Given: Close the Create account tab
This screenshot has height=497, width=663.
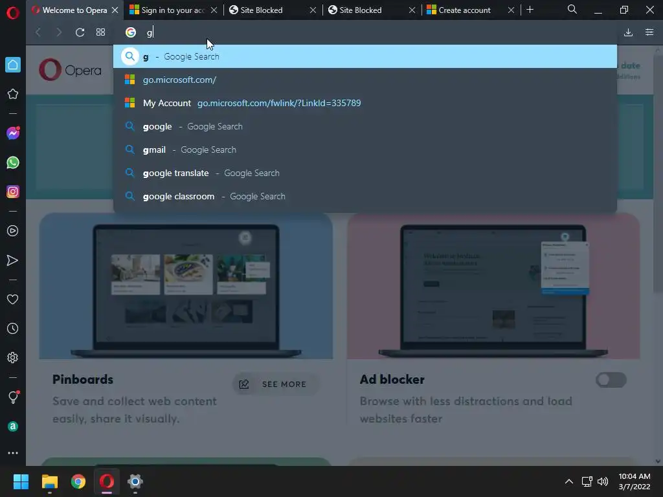Looking at the screenshot, I should pyautogui.click(x=511, y=10).
